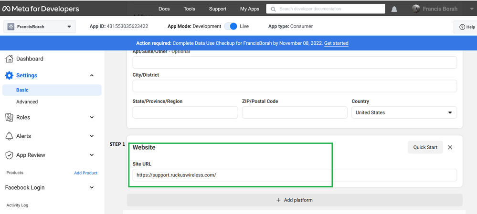Toggle App Mode to Live

click(x=231, y=26)
